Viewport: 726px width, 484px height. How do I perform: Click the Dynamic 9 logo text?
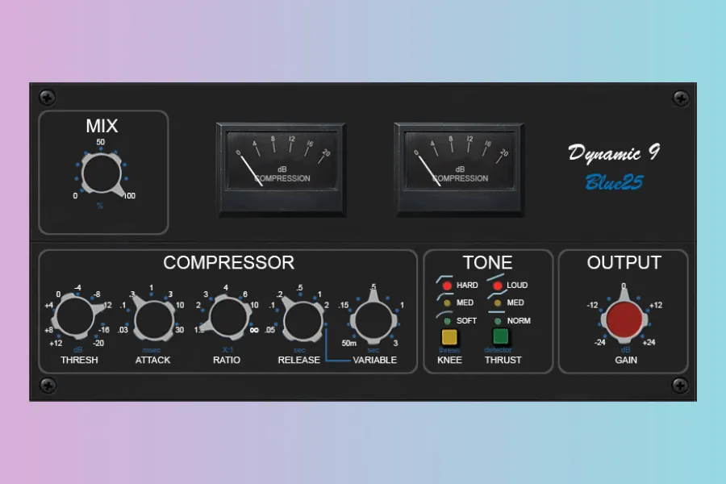[613, 153]
